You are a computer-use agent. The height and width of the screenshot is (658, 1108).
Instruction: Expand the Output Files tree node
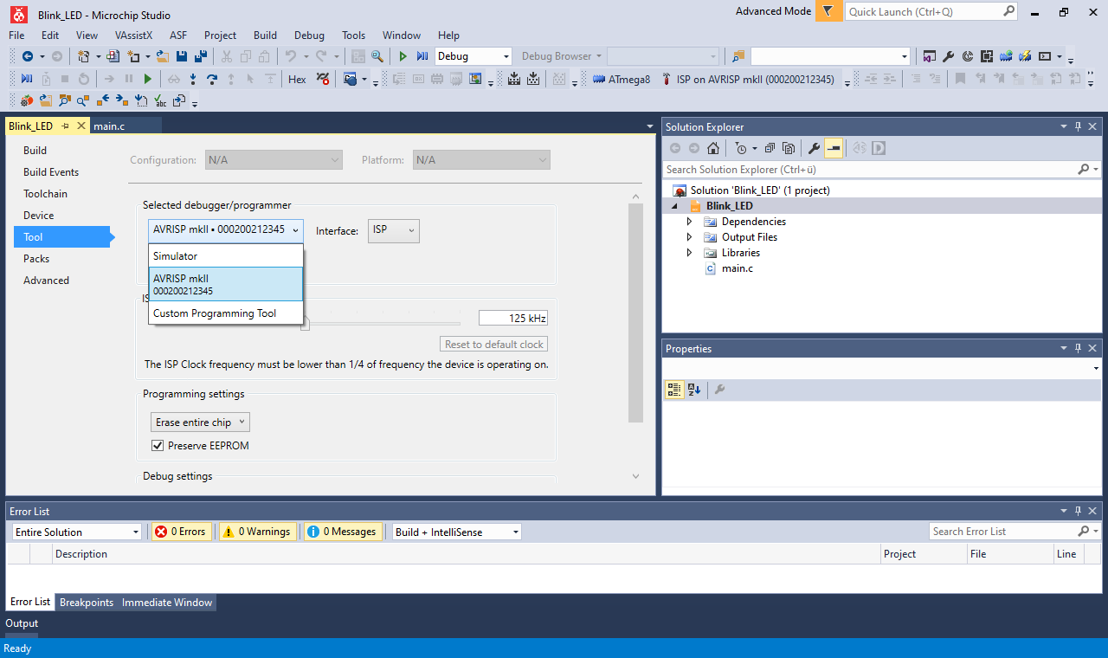689,237
